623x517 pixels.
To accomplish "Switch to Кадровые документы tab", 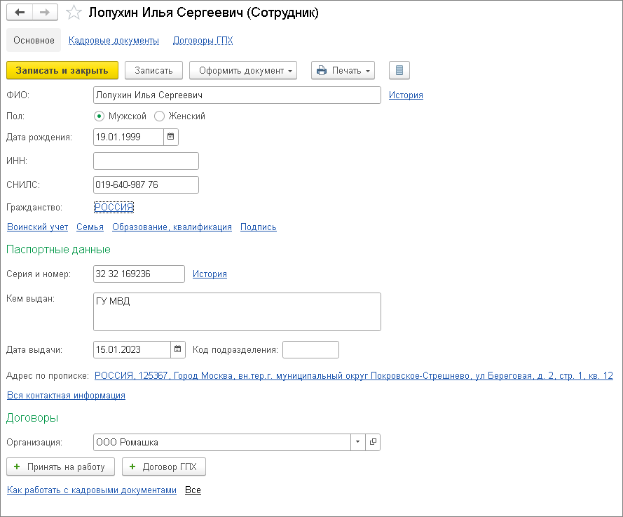I will click(x=114, y=41).
